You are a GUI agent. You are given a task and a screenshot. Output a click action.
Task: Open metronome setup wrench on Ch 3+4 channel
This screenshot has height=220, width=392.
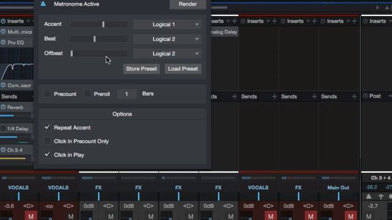click(x=381, y=197)
